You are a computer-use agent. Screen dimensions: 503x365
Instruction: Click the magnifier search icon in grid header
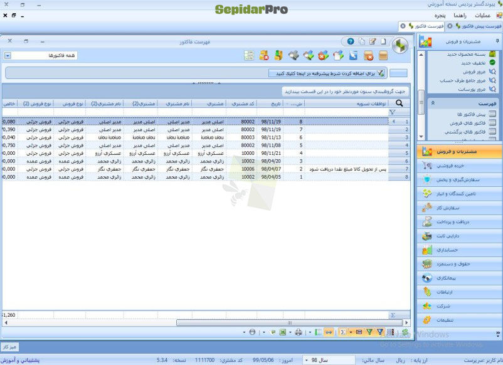tap(399, 103)
